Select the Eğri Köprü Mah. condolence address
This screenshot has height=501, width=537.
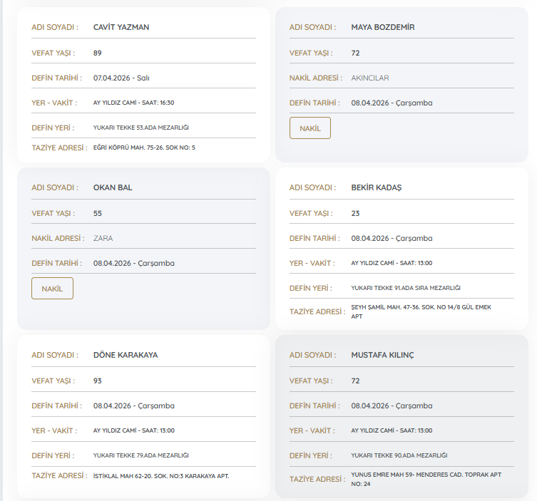144,148
